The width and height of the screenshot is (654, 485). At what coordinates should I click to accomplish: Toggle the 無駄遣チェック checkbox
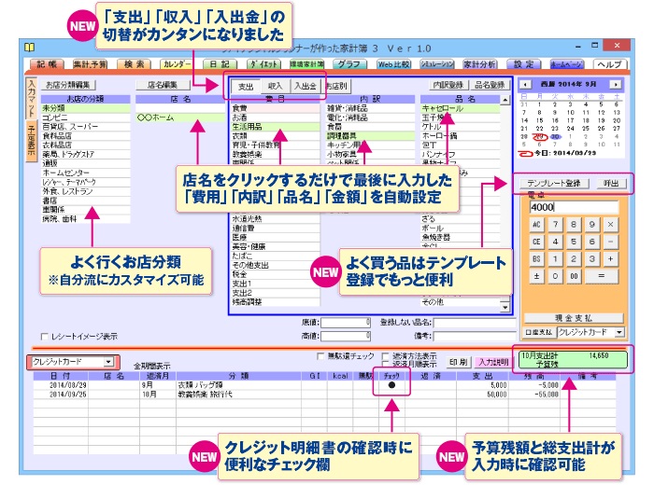click(x=320, y=356)
